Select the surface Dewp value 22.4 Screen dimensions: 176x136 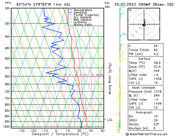(x=157, y=67)
